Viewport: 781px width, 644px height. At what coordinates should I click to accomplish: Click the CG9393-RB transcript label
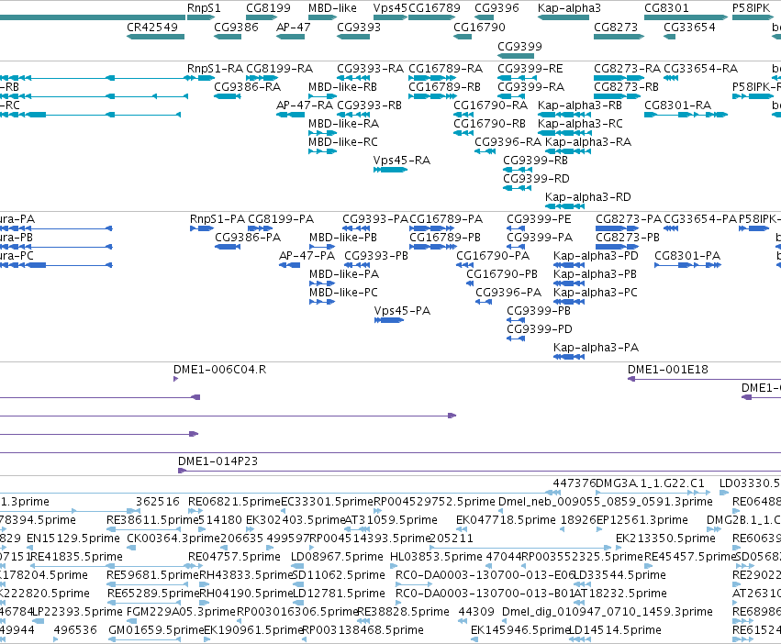369,105
